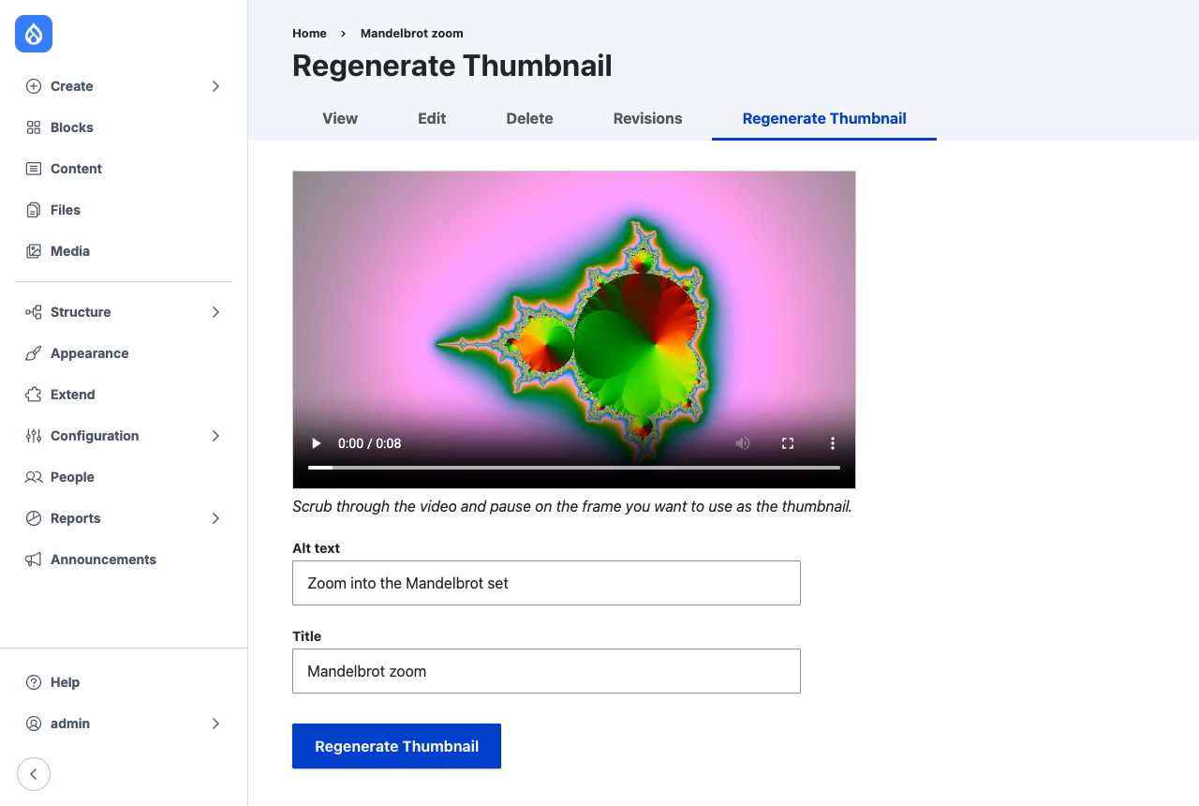Open the Help link

(x=124, y=682)
